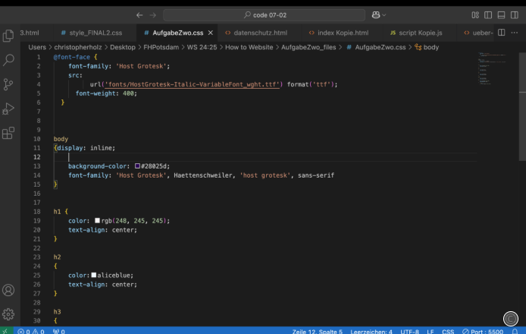Open the Explorer view in activity bar
526x334 pixels.
pyautogui.click(x=9, y=36)
